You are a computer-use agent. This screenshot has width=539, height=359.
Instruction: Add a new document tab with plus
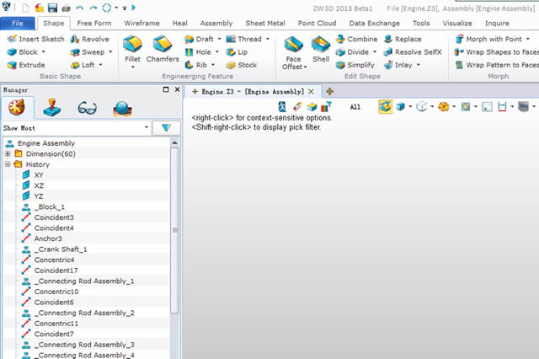coord(329,91)
